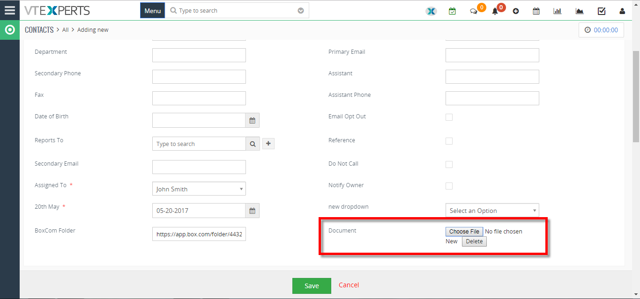
Task: Expand the new dropdown Select an Option
Action: [x=492, y=210]
